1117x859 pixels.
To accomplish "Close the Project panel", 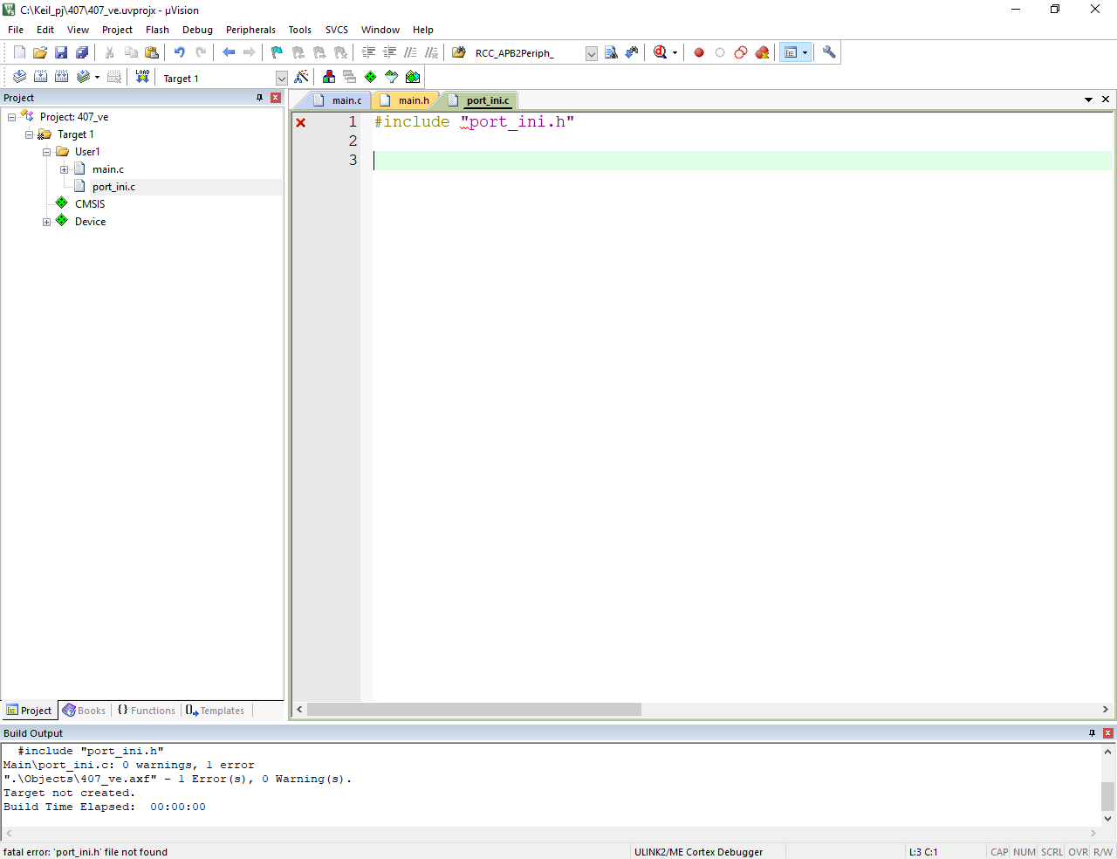I will (x=276, y=98).
